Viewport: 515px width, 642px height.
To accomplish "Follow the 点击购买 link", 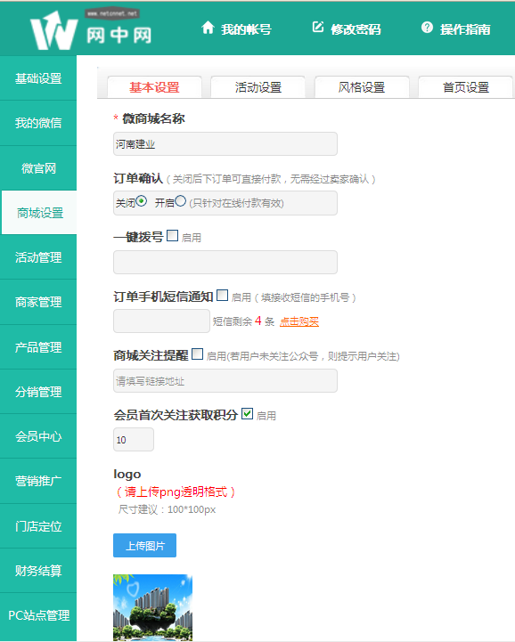I will 299,321.
